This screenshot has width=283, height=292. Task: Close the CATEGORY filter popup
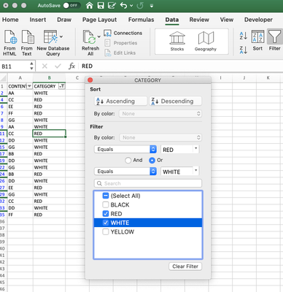pyautogui.click(x=90, y=80)
